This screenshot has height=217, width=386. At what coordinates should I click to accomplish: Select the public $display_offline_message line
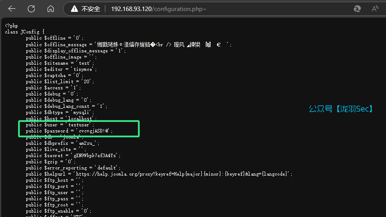click(76, 51)
